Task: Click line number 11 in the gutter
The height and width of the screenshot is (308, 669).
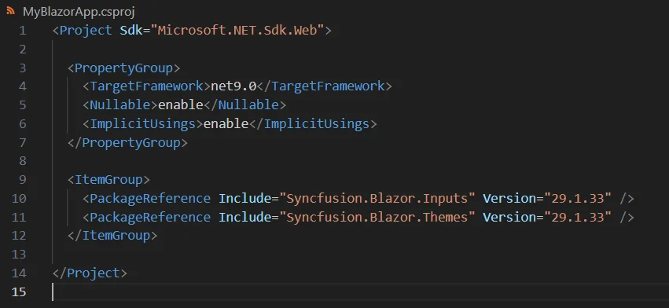Action: (x=19, y=217)
